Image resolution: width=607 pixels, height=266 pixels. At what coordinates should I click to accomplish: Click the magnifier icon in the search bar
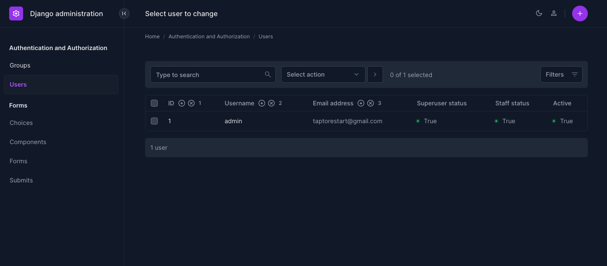[x=268, y=74]
